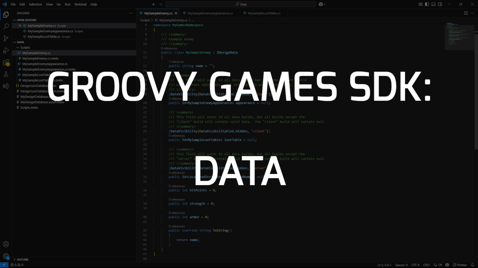Click the VS Code logo in title bar
The width and height of the screenshot is (478, 268).
click(x=4, y=4)
